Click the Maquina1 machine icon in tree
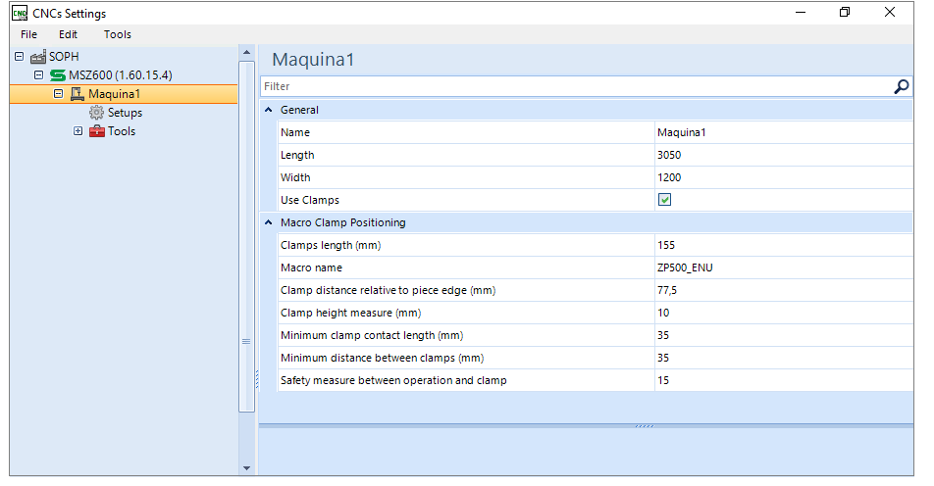Viewport: 934px width, 486px height. (78, 94)
